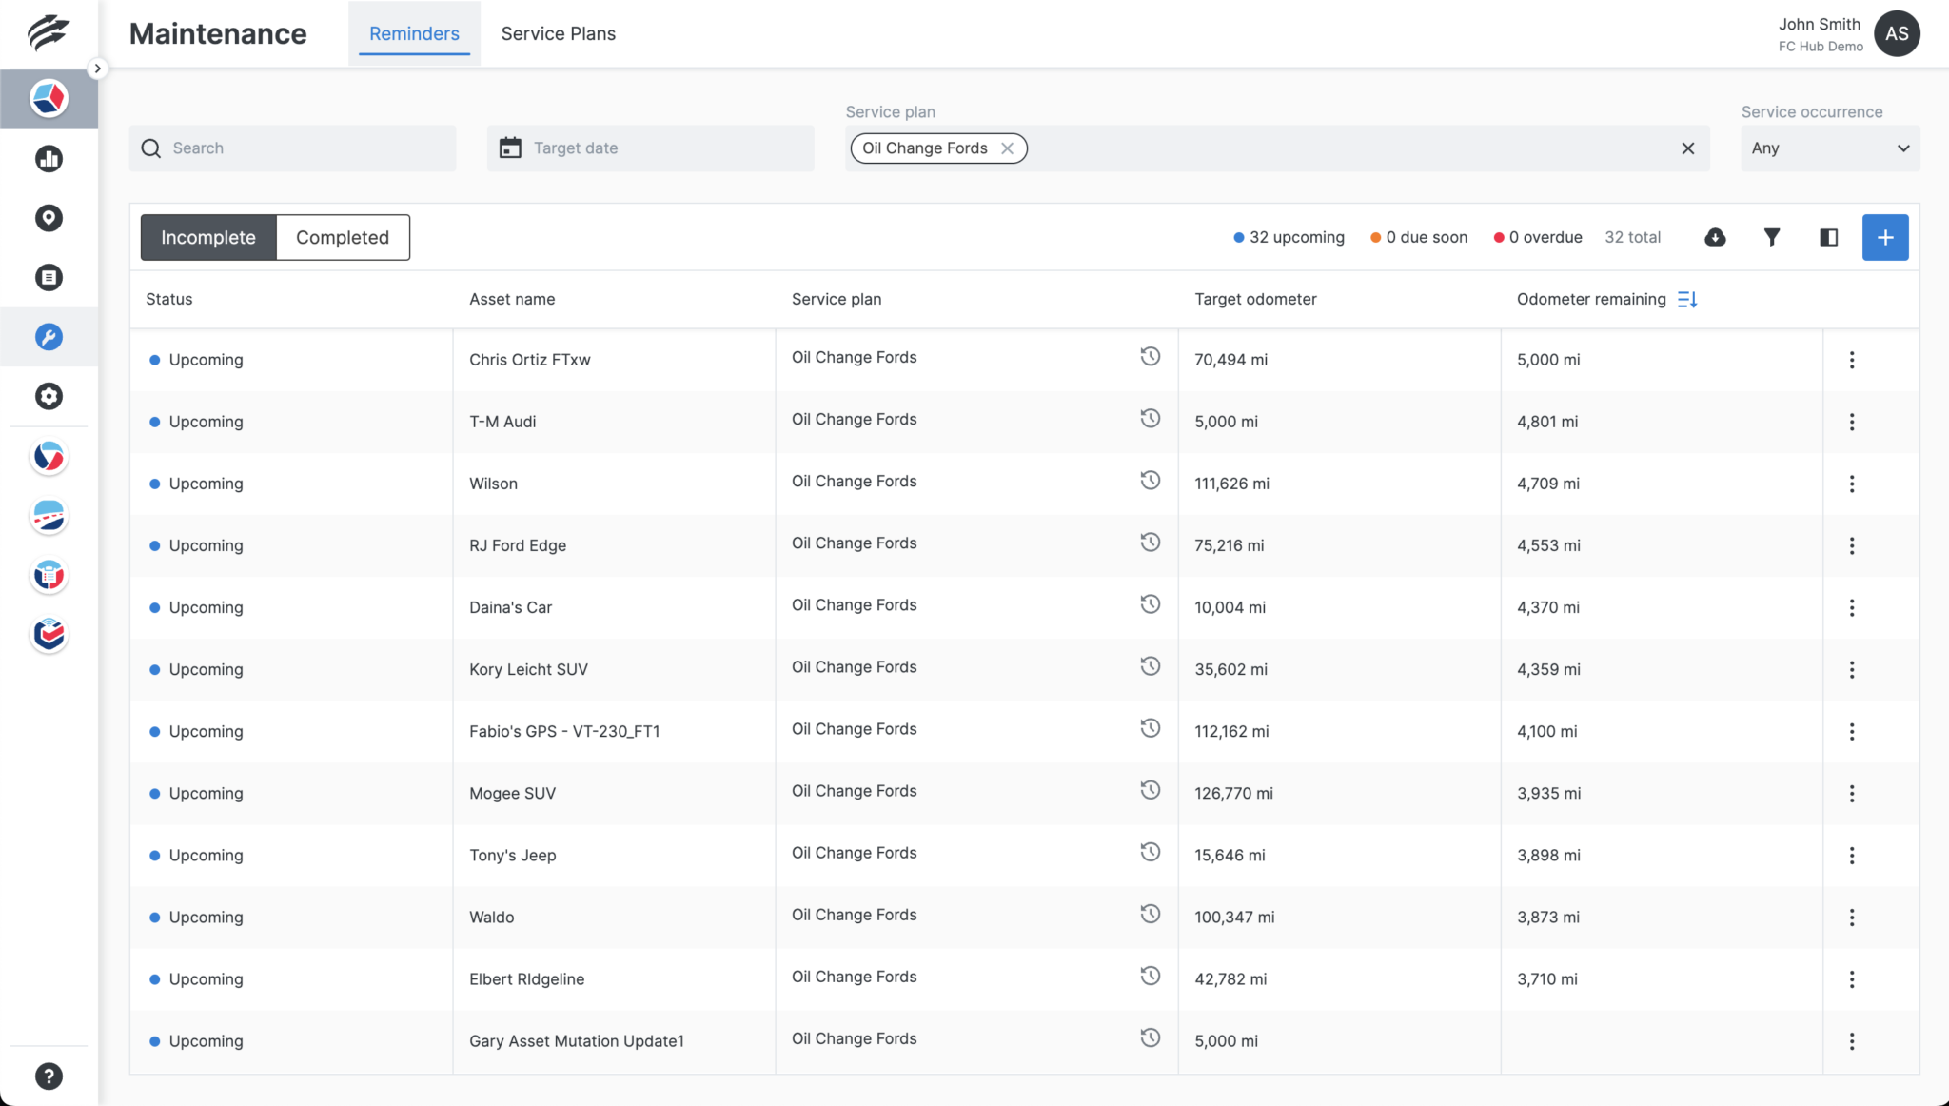This screenshot has width=1949, height=1106.
Task: Remove the Oil Change Fords filter chip
Action: click(x=1007, y=148)
